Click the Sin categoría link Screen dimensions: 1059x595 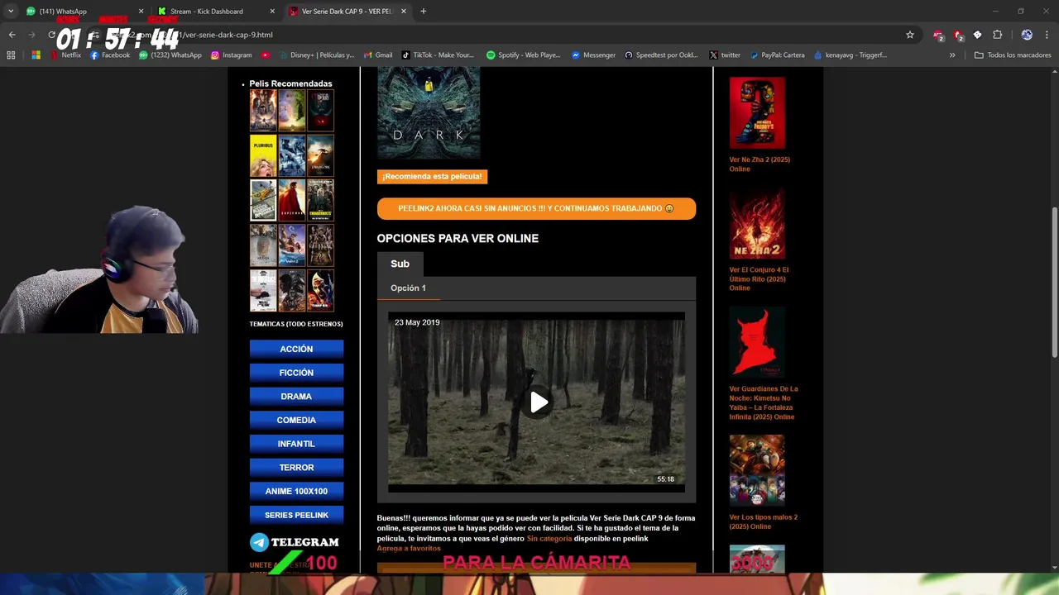[549, 538]
